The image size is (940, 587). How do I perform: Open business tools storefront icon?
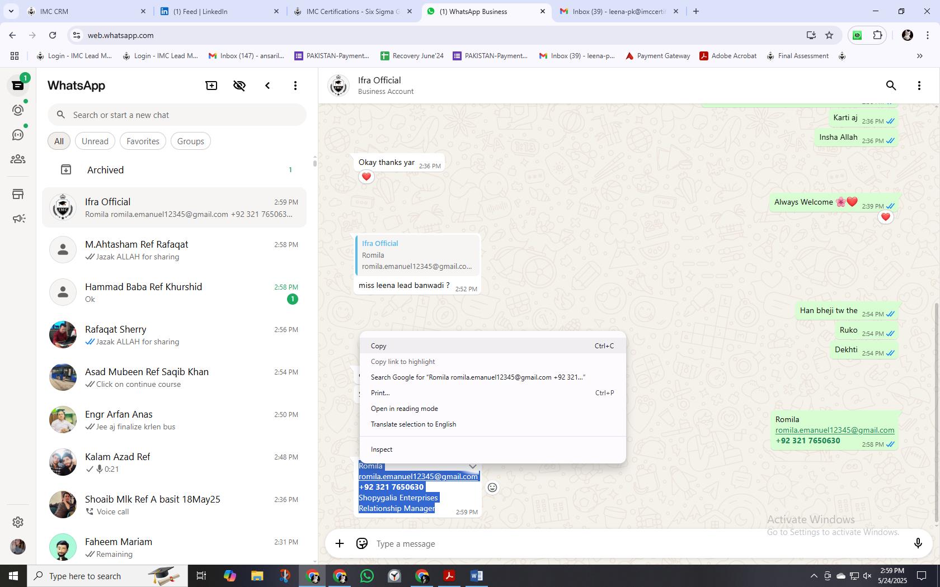18,194
